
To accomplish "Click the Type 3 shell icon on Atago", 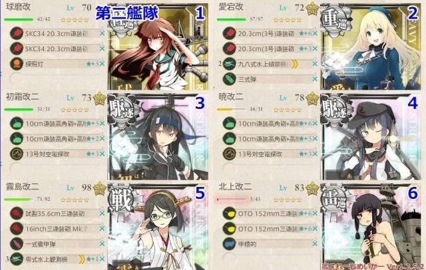I will (x=229, y=79).
